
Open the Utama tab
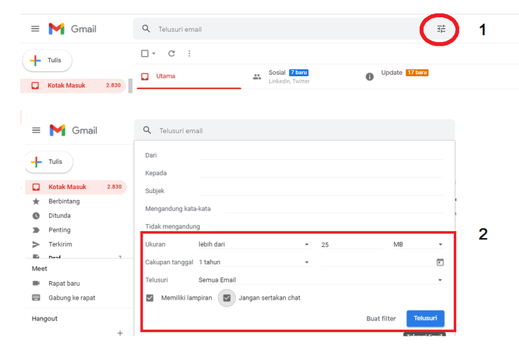coord(189,77)
